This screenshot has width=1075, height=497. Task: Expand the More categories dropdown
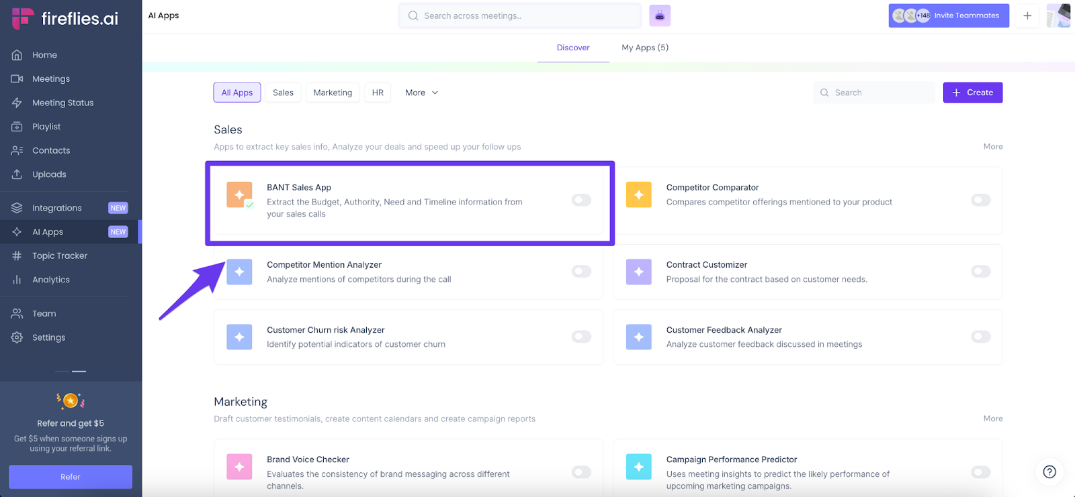point(422,93)
